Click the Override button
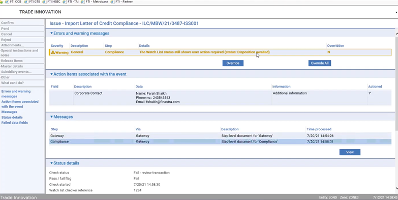Screen dimensions: 398x200 pos(233,63)
